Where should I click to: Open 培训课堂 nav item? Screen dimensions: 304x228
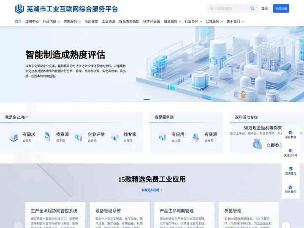(x=91, y=22)
